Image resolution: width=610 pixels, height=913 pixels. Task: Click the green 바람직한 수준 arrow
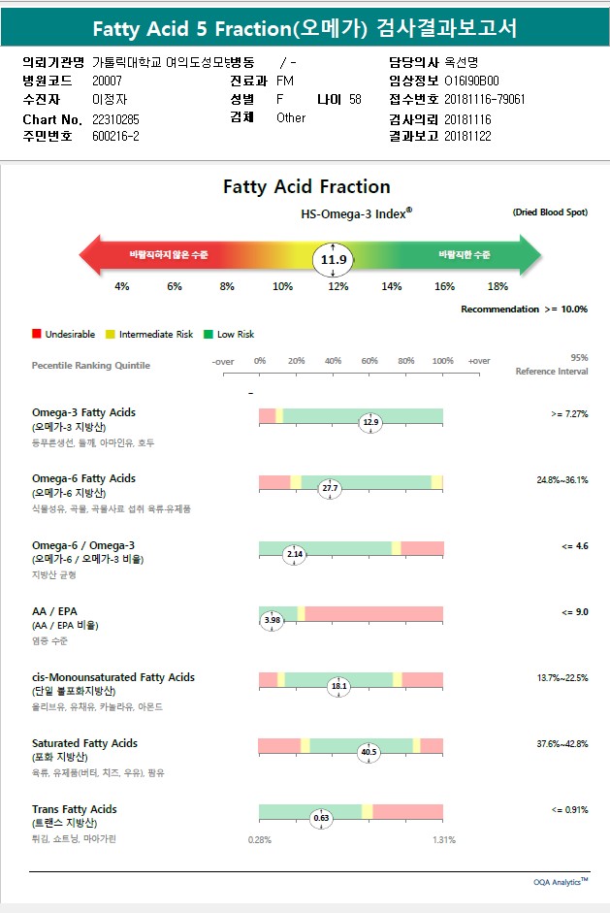(466, 254)
